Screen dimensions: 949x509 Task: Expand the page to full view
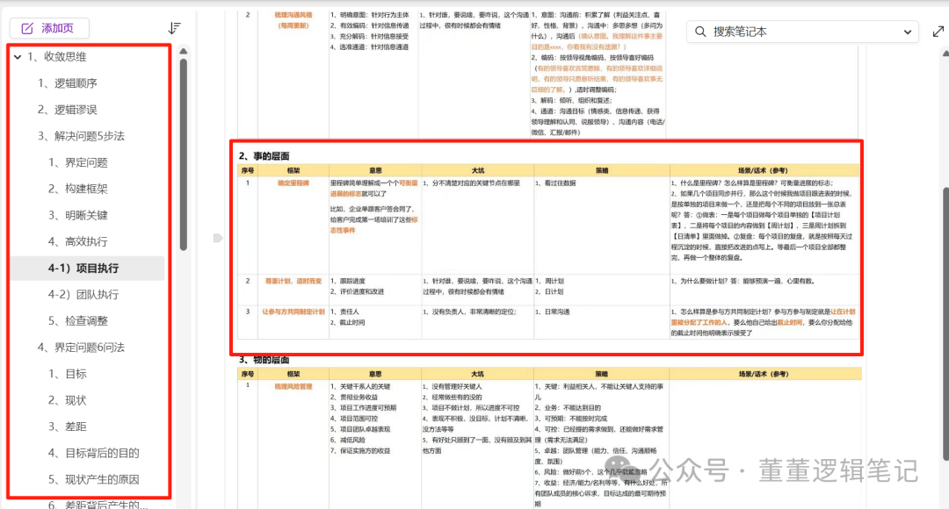[938, 32]
